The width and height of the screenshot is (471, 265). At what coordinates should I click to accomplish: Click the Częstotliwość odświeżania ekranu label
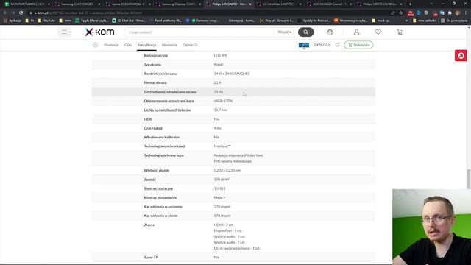coord(170,92)
